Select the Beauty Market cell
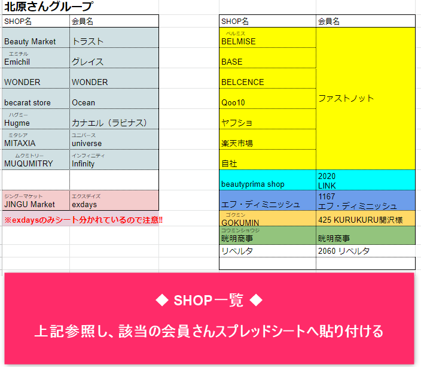Image resolution: width=421 pixels, height=367 pixels. [36, 37]
